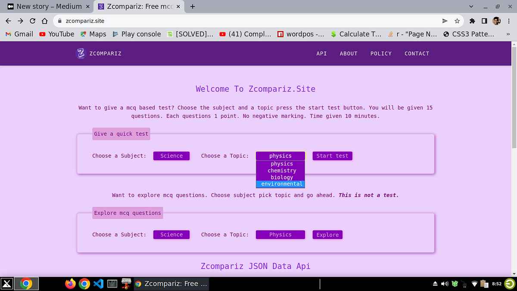Open the Physics topic dropdown under Explore
Viewport: 517px width, 291px height.
click(280, 235)
